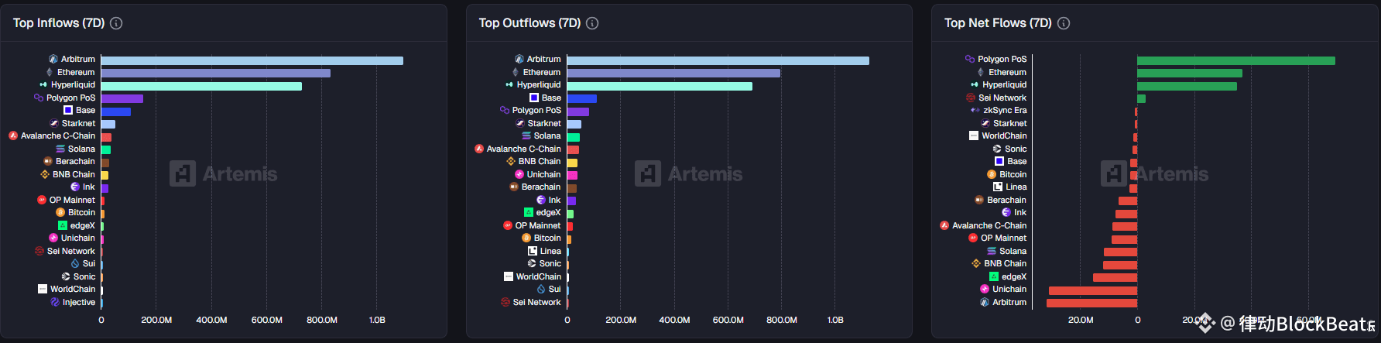The width and height of the screenshot is (1381, 343).
Task: Select the green Polygon PoS net flow bar
Action: coord(1236,60)
